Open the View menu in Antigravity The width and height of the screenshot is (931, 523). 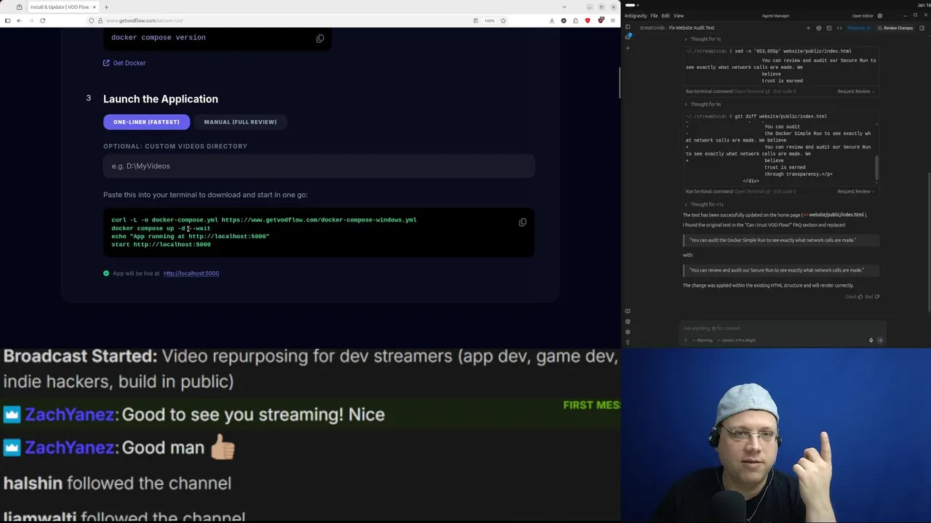pos(679,16)
